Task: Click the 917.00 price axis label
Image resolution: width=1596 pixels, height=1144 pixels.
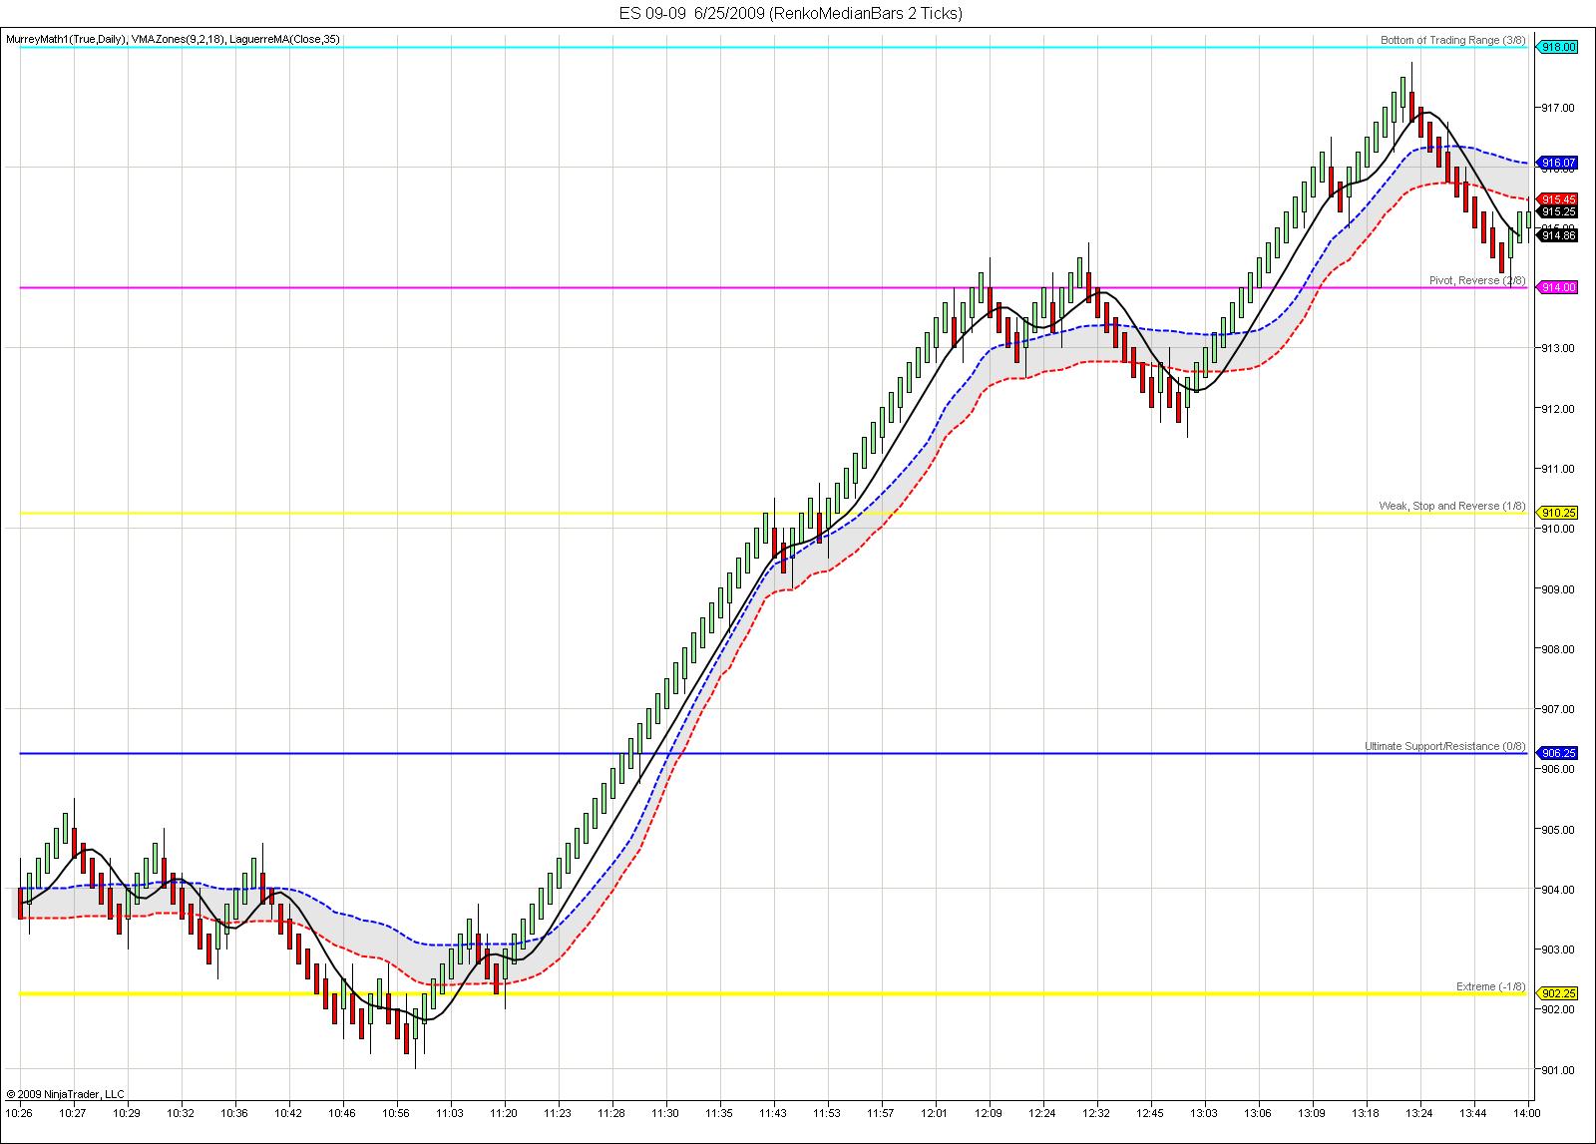Action: (x=1558, y=108)
